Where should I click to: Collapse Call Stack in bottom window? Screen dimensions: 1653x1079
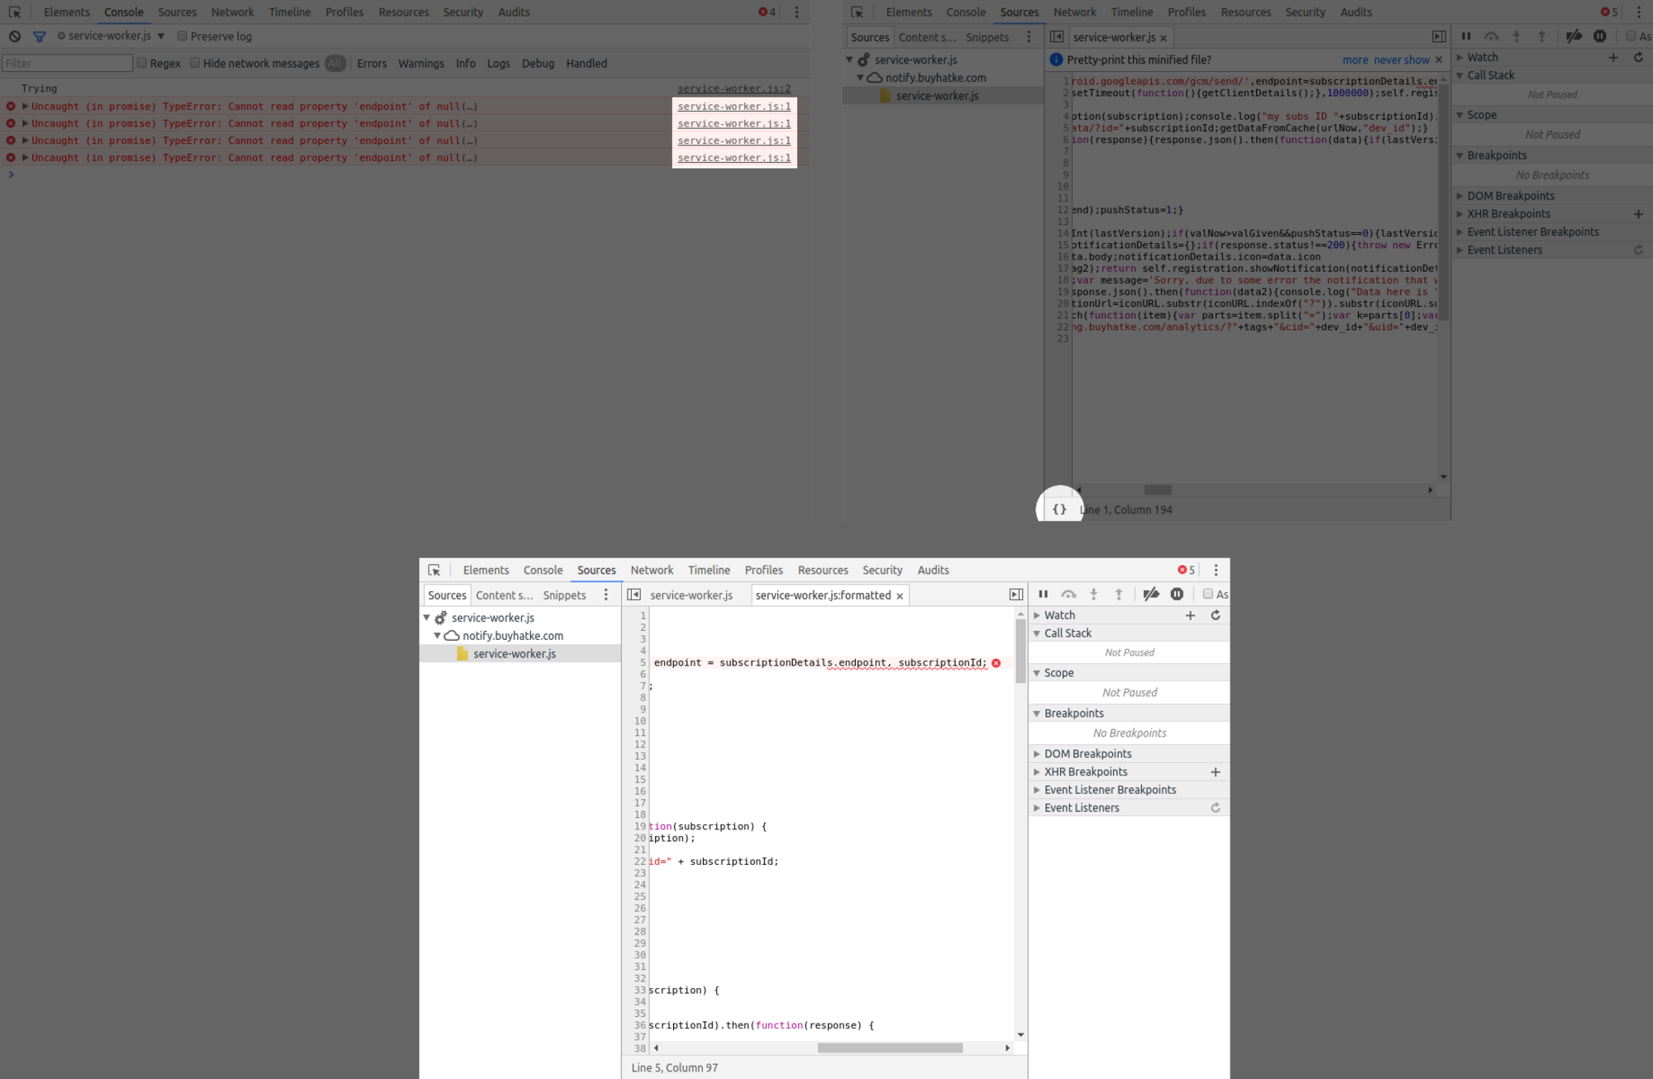tap(1036, 633)
